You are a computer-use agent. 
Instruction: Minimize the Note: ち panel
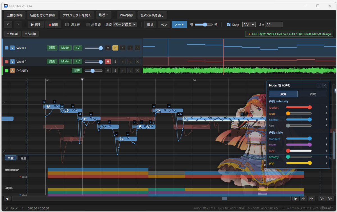click(319, 85)
